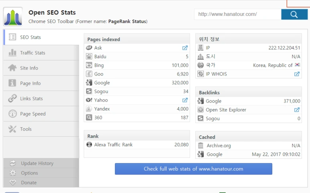Click the Options gear icon
This screenshot has width=310, height=193.
13,173
